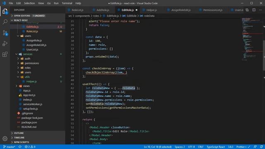Viewport: 265px width, 149px height.
Task: Open the Help menu
Action: click(78, 3)
